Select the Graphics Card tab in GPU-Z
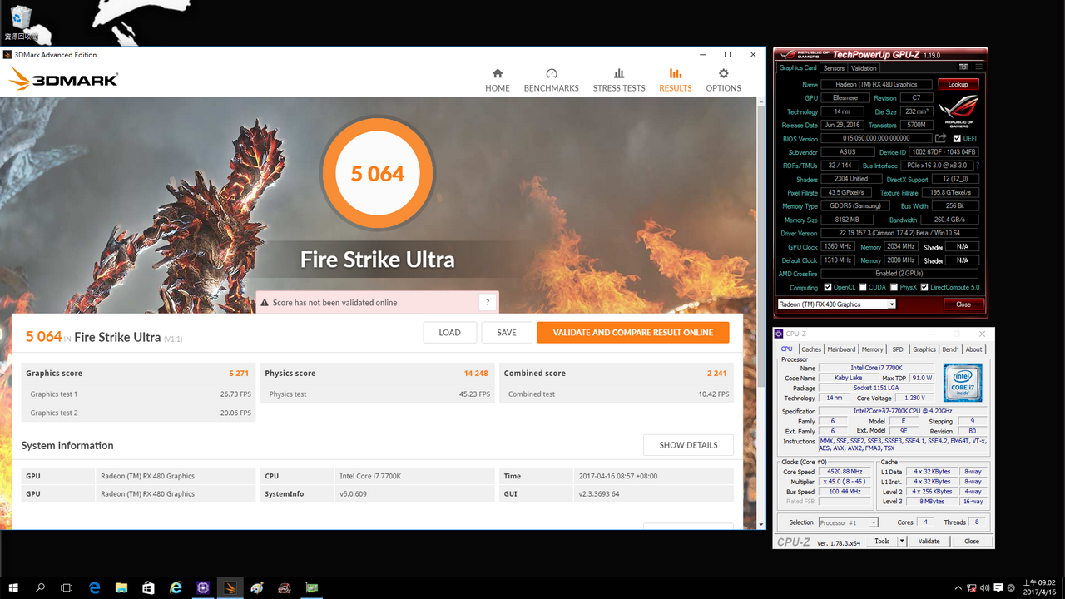This screenshot has width=1065, height=599. 798,68
